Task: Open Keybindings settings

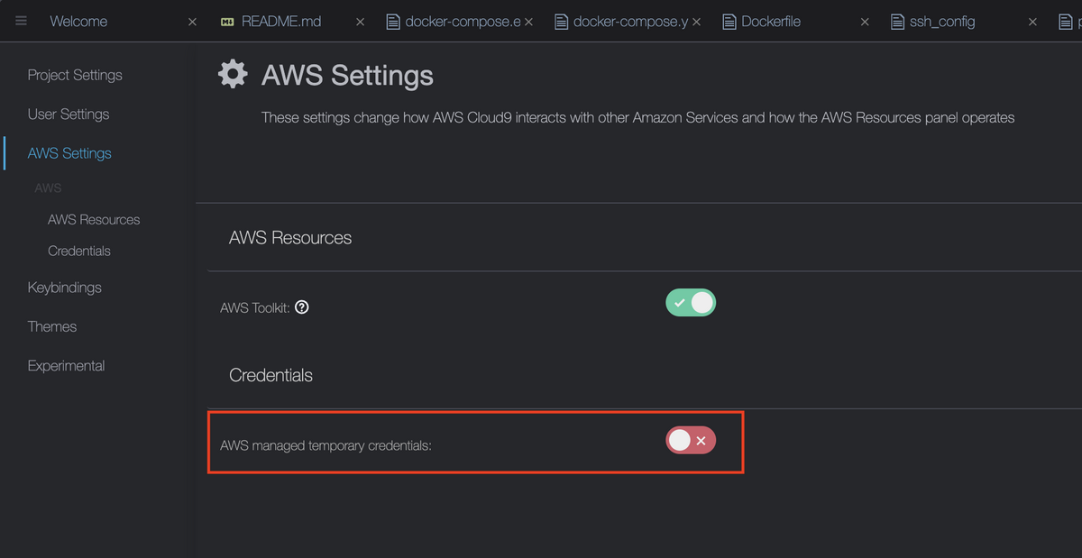Action: [65, 288]
